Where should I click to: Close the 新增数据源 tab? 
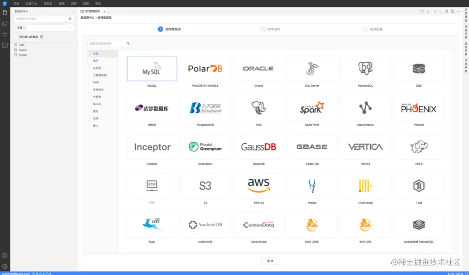click(104, 11)
